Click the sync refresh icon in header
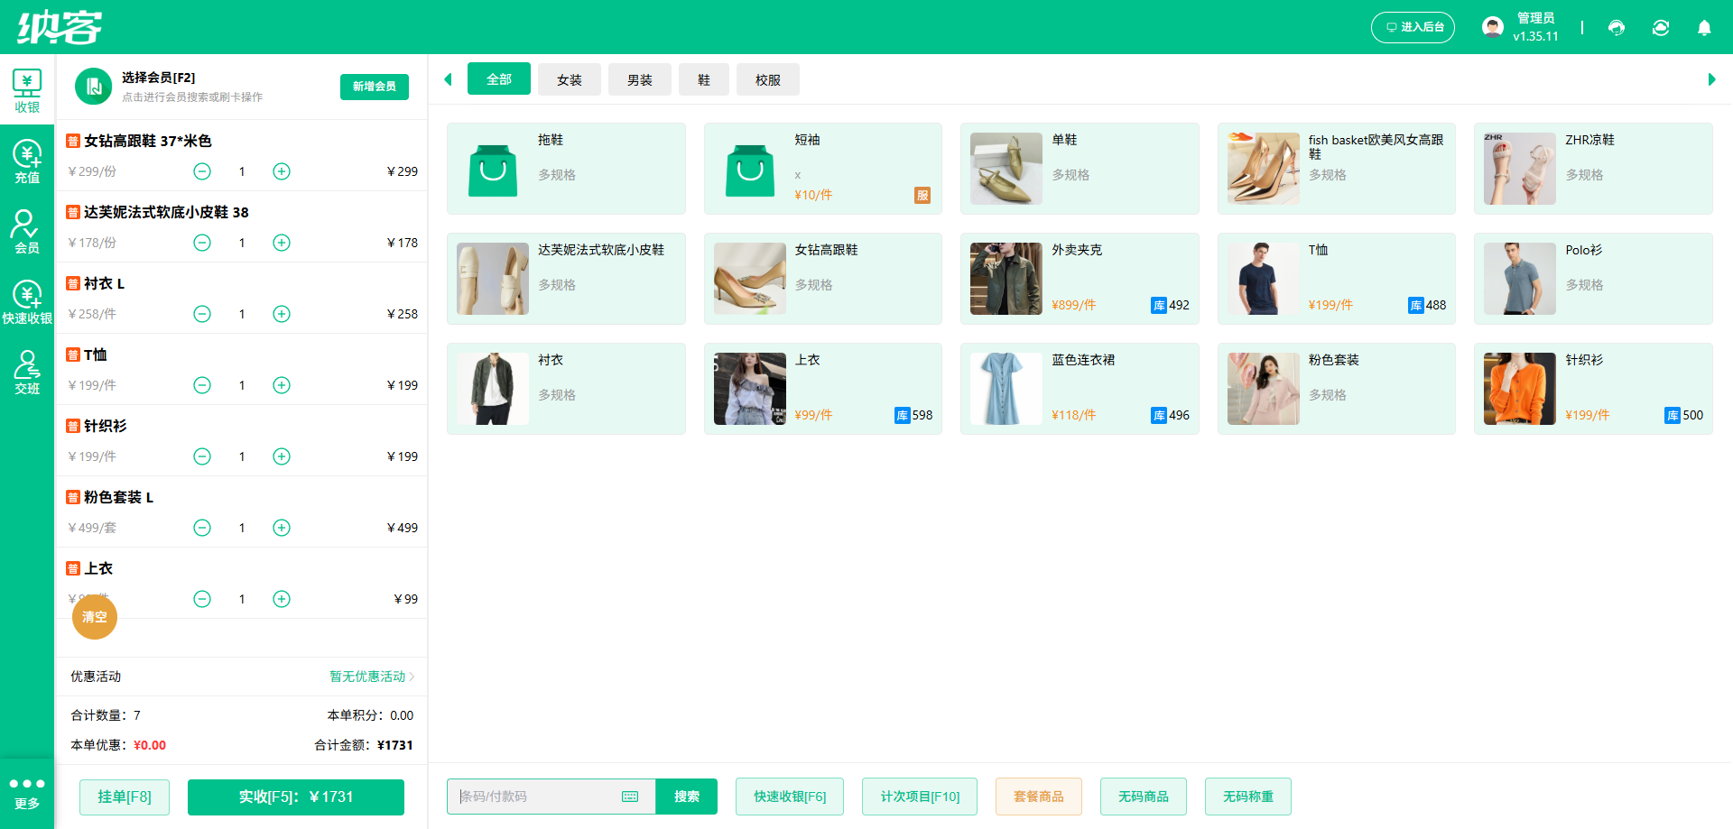The image size is (1733, 829). point(1661,28)
